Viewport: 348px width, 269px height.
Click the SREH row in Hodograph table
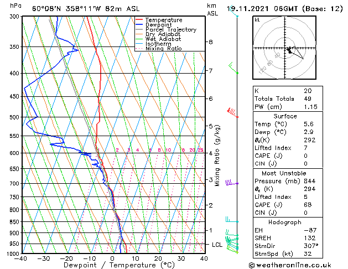tap(288, 238)
